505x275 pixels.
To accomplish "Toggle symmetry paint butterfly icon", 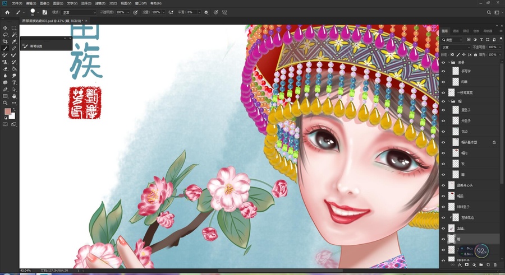I will click(x=224, y=12).
